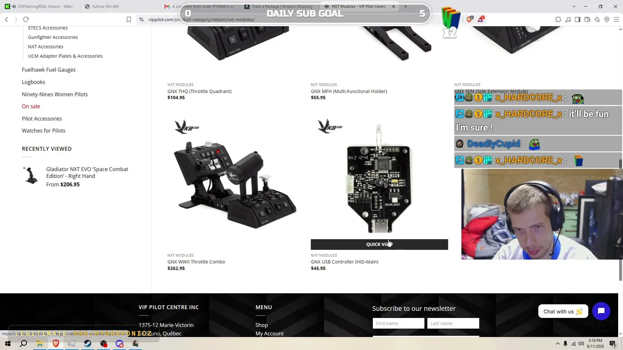This screenshot has width=623, height=350.
Task: Open My Account footer link
Action: 270,333
